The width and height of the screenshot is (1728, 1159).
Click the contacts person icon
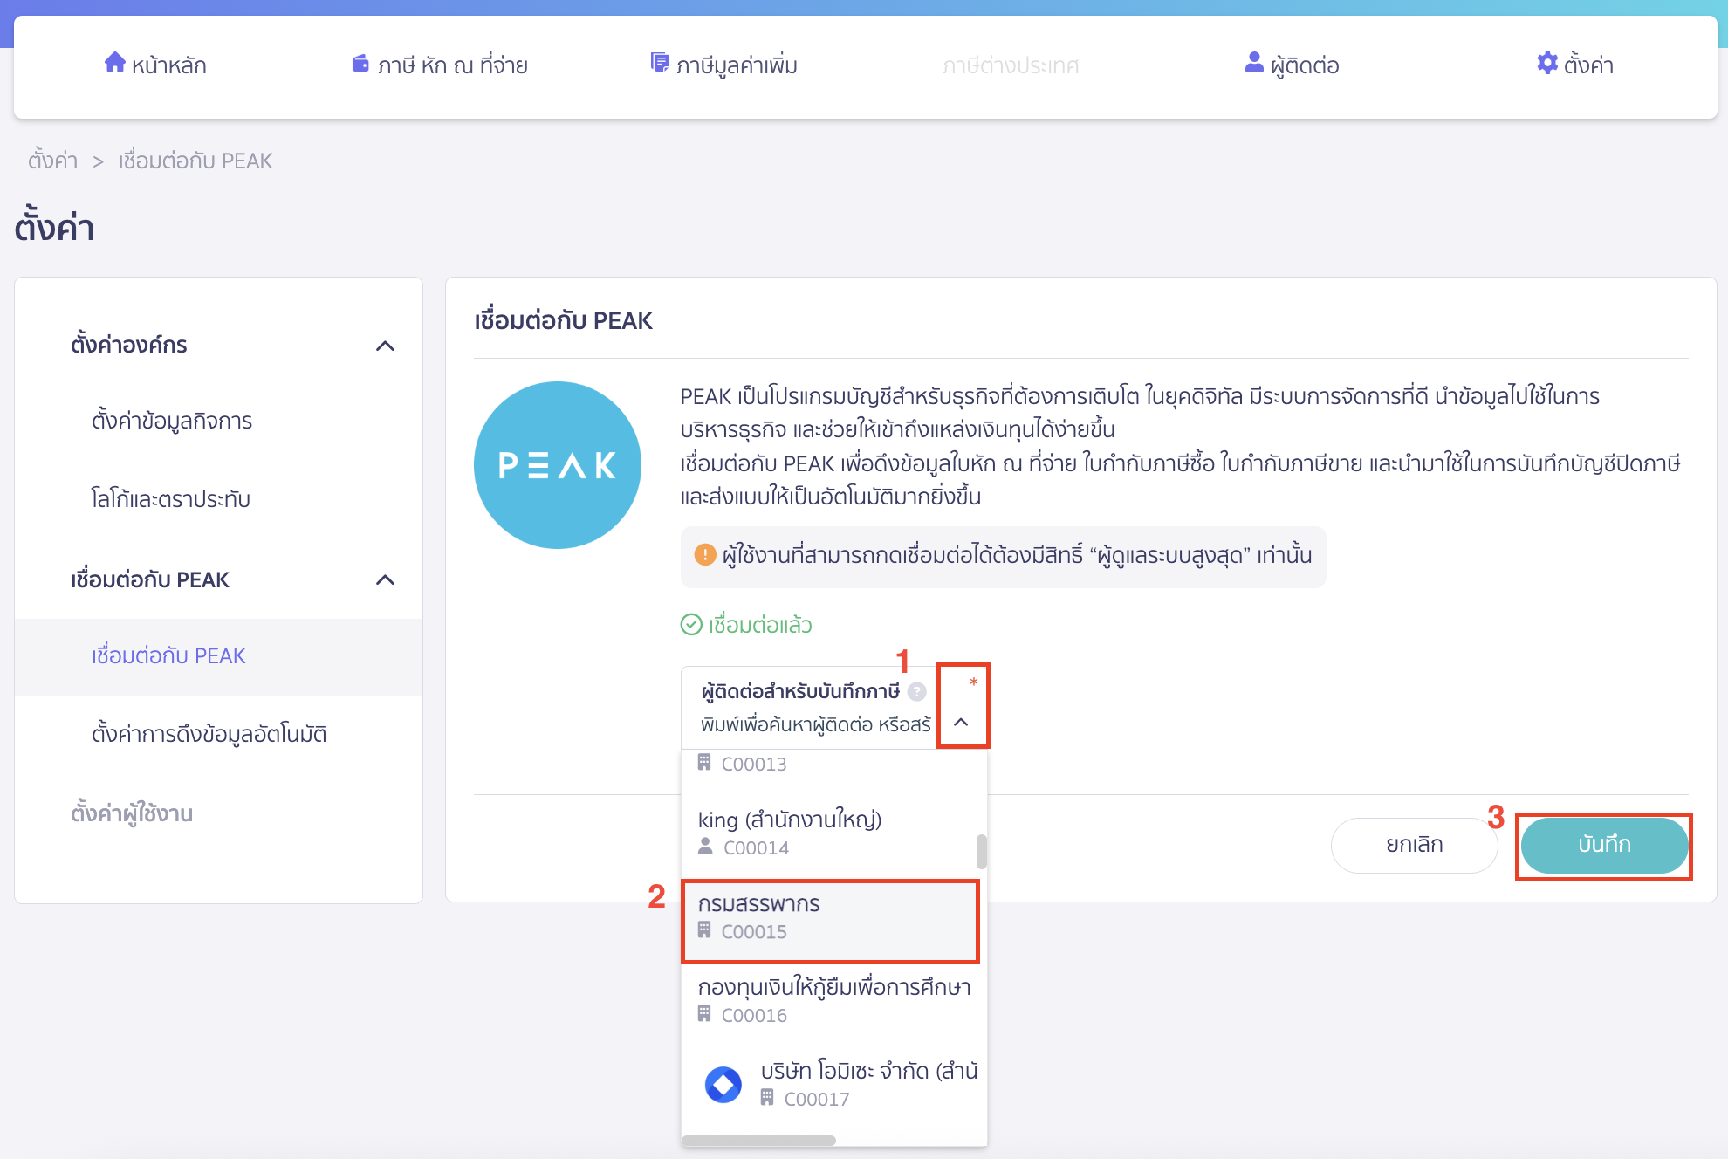pyautogui.click(x=1254, y=63)
